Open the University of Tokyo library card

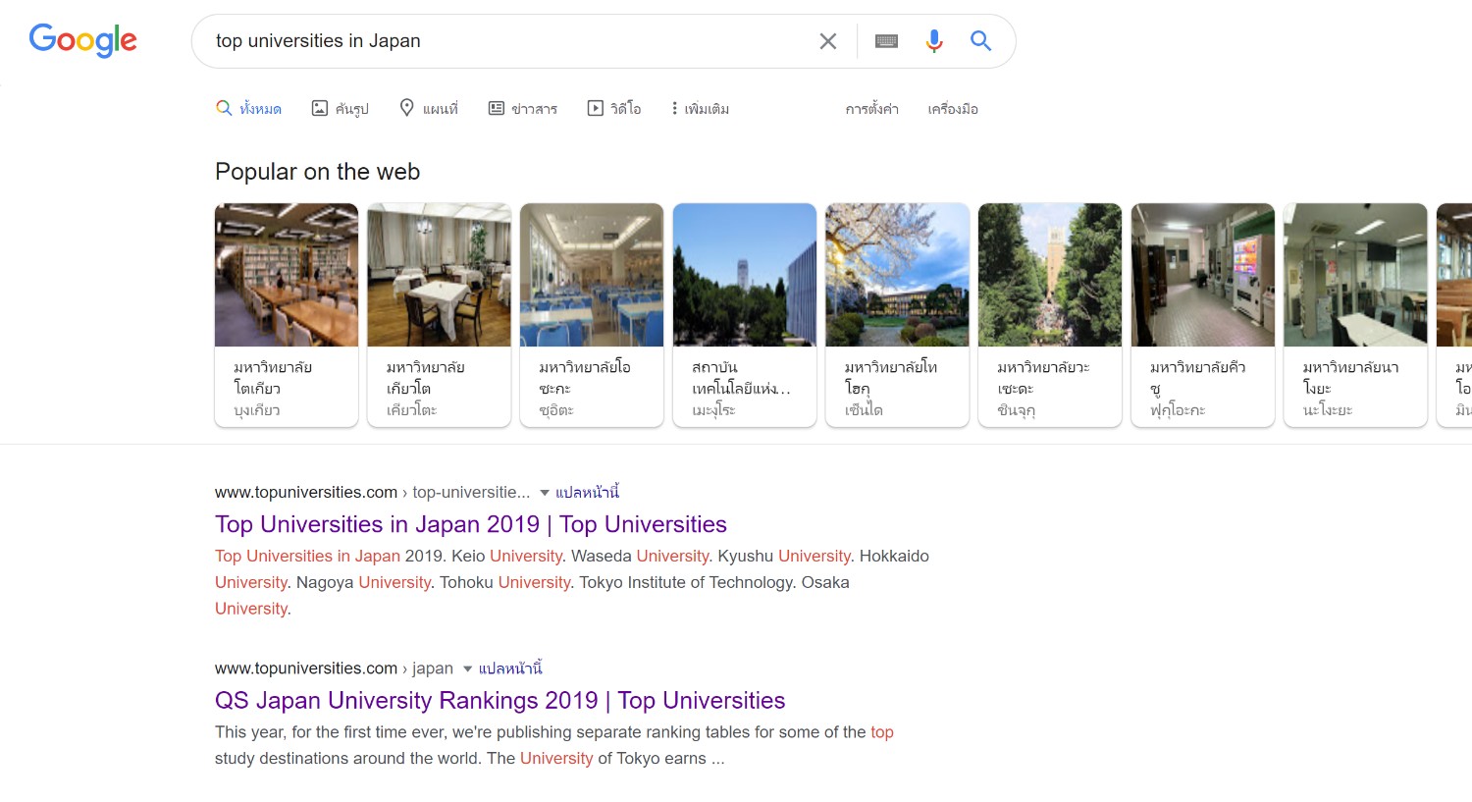(287, 315)
